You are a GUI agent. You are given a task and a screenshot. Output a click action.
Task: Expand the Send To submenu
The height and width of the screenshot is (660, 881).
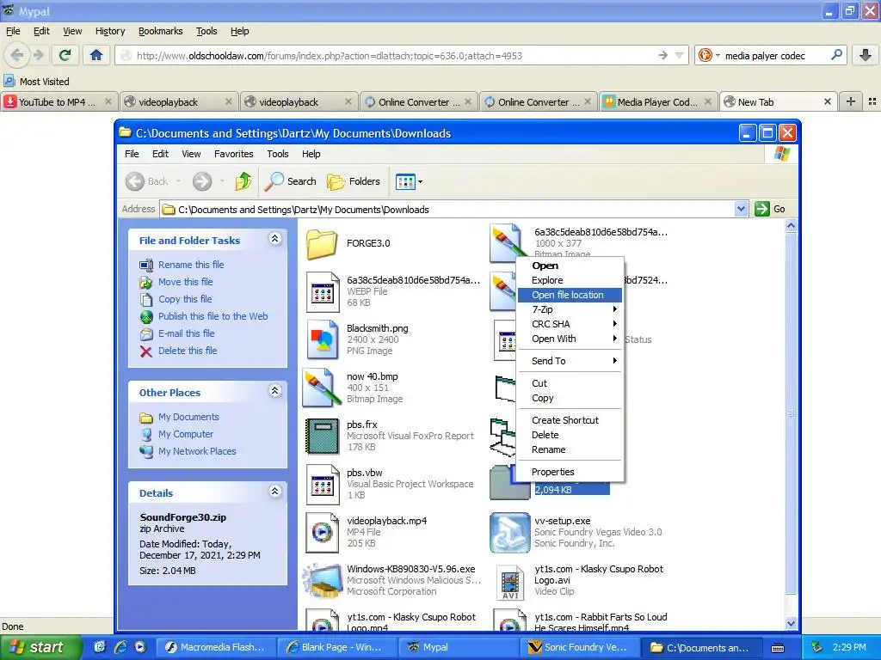pyautogui.click(x=570, y=361)
